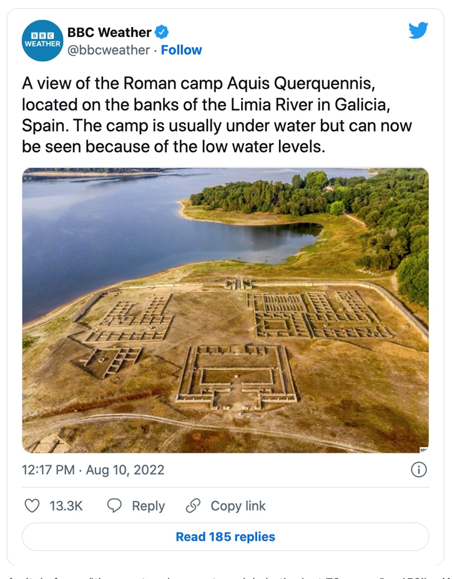Screen dimensions: 452x579
Task: Open the BBC Weather profile avatar
Action: 42,41
